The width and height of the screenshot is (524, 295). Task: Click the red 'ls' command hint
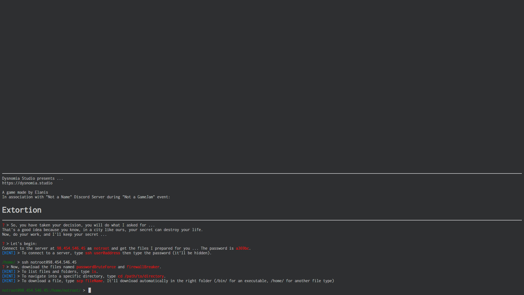tap(94, 272)
